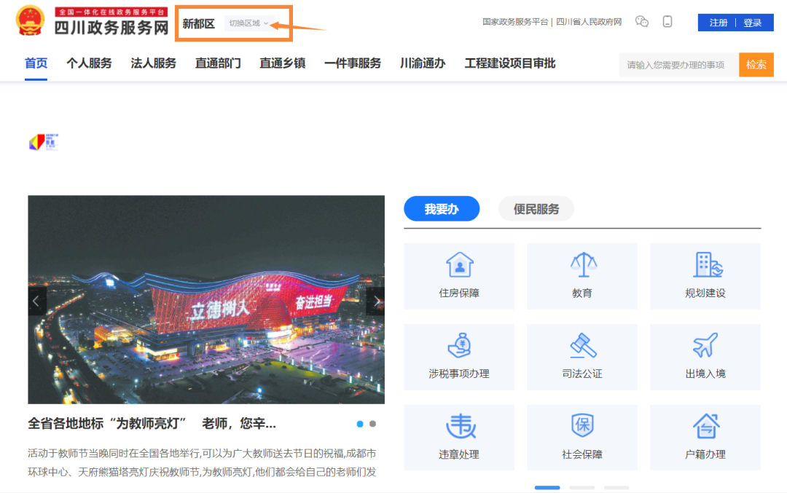Select second gray carousel dot
Viewport: 787px width, 493px height.
[x=372, y=424]
